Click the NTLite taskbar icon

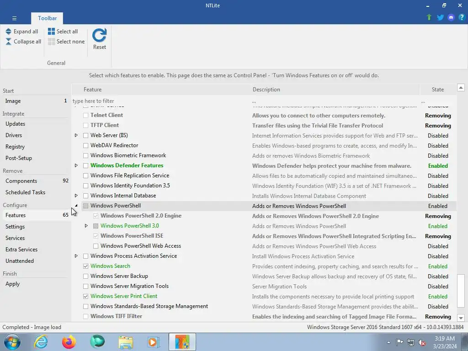click(182, 342)
